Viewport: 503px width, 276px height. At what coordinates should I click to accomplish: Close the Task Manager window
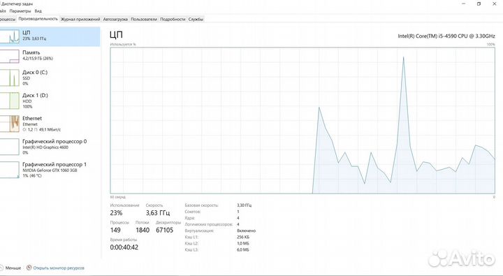(495, 4)
